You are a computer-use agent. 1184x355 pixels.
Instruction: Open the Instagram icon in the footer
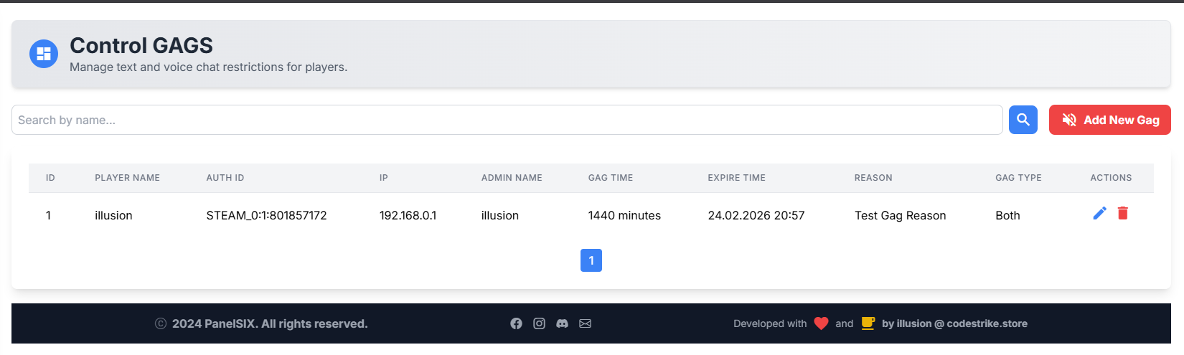pyautogui.click(x=539, y=323)
